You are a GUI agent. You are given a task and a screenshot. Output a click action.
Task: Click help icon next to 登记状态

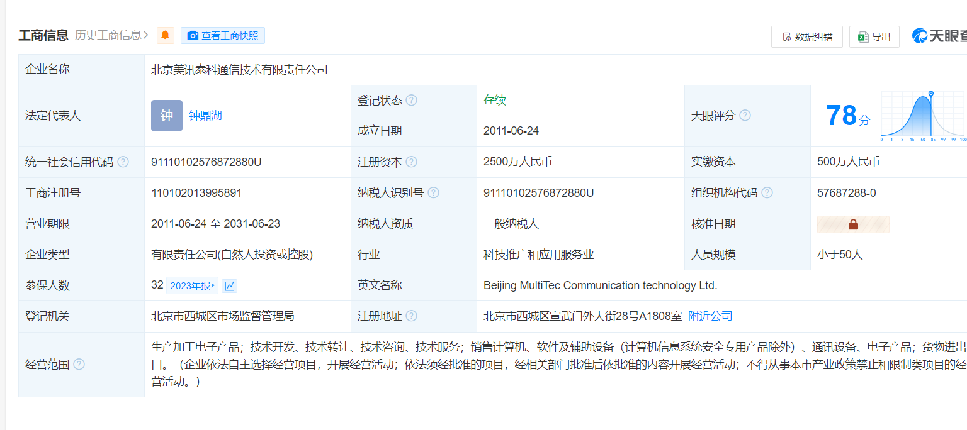tap(411, 101)
